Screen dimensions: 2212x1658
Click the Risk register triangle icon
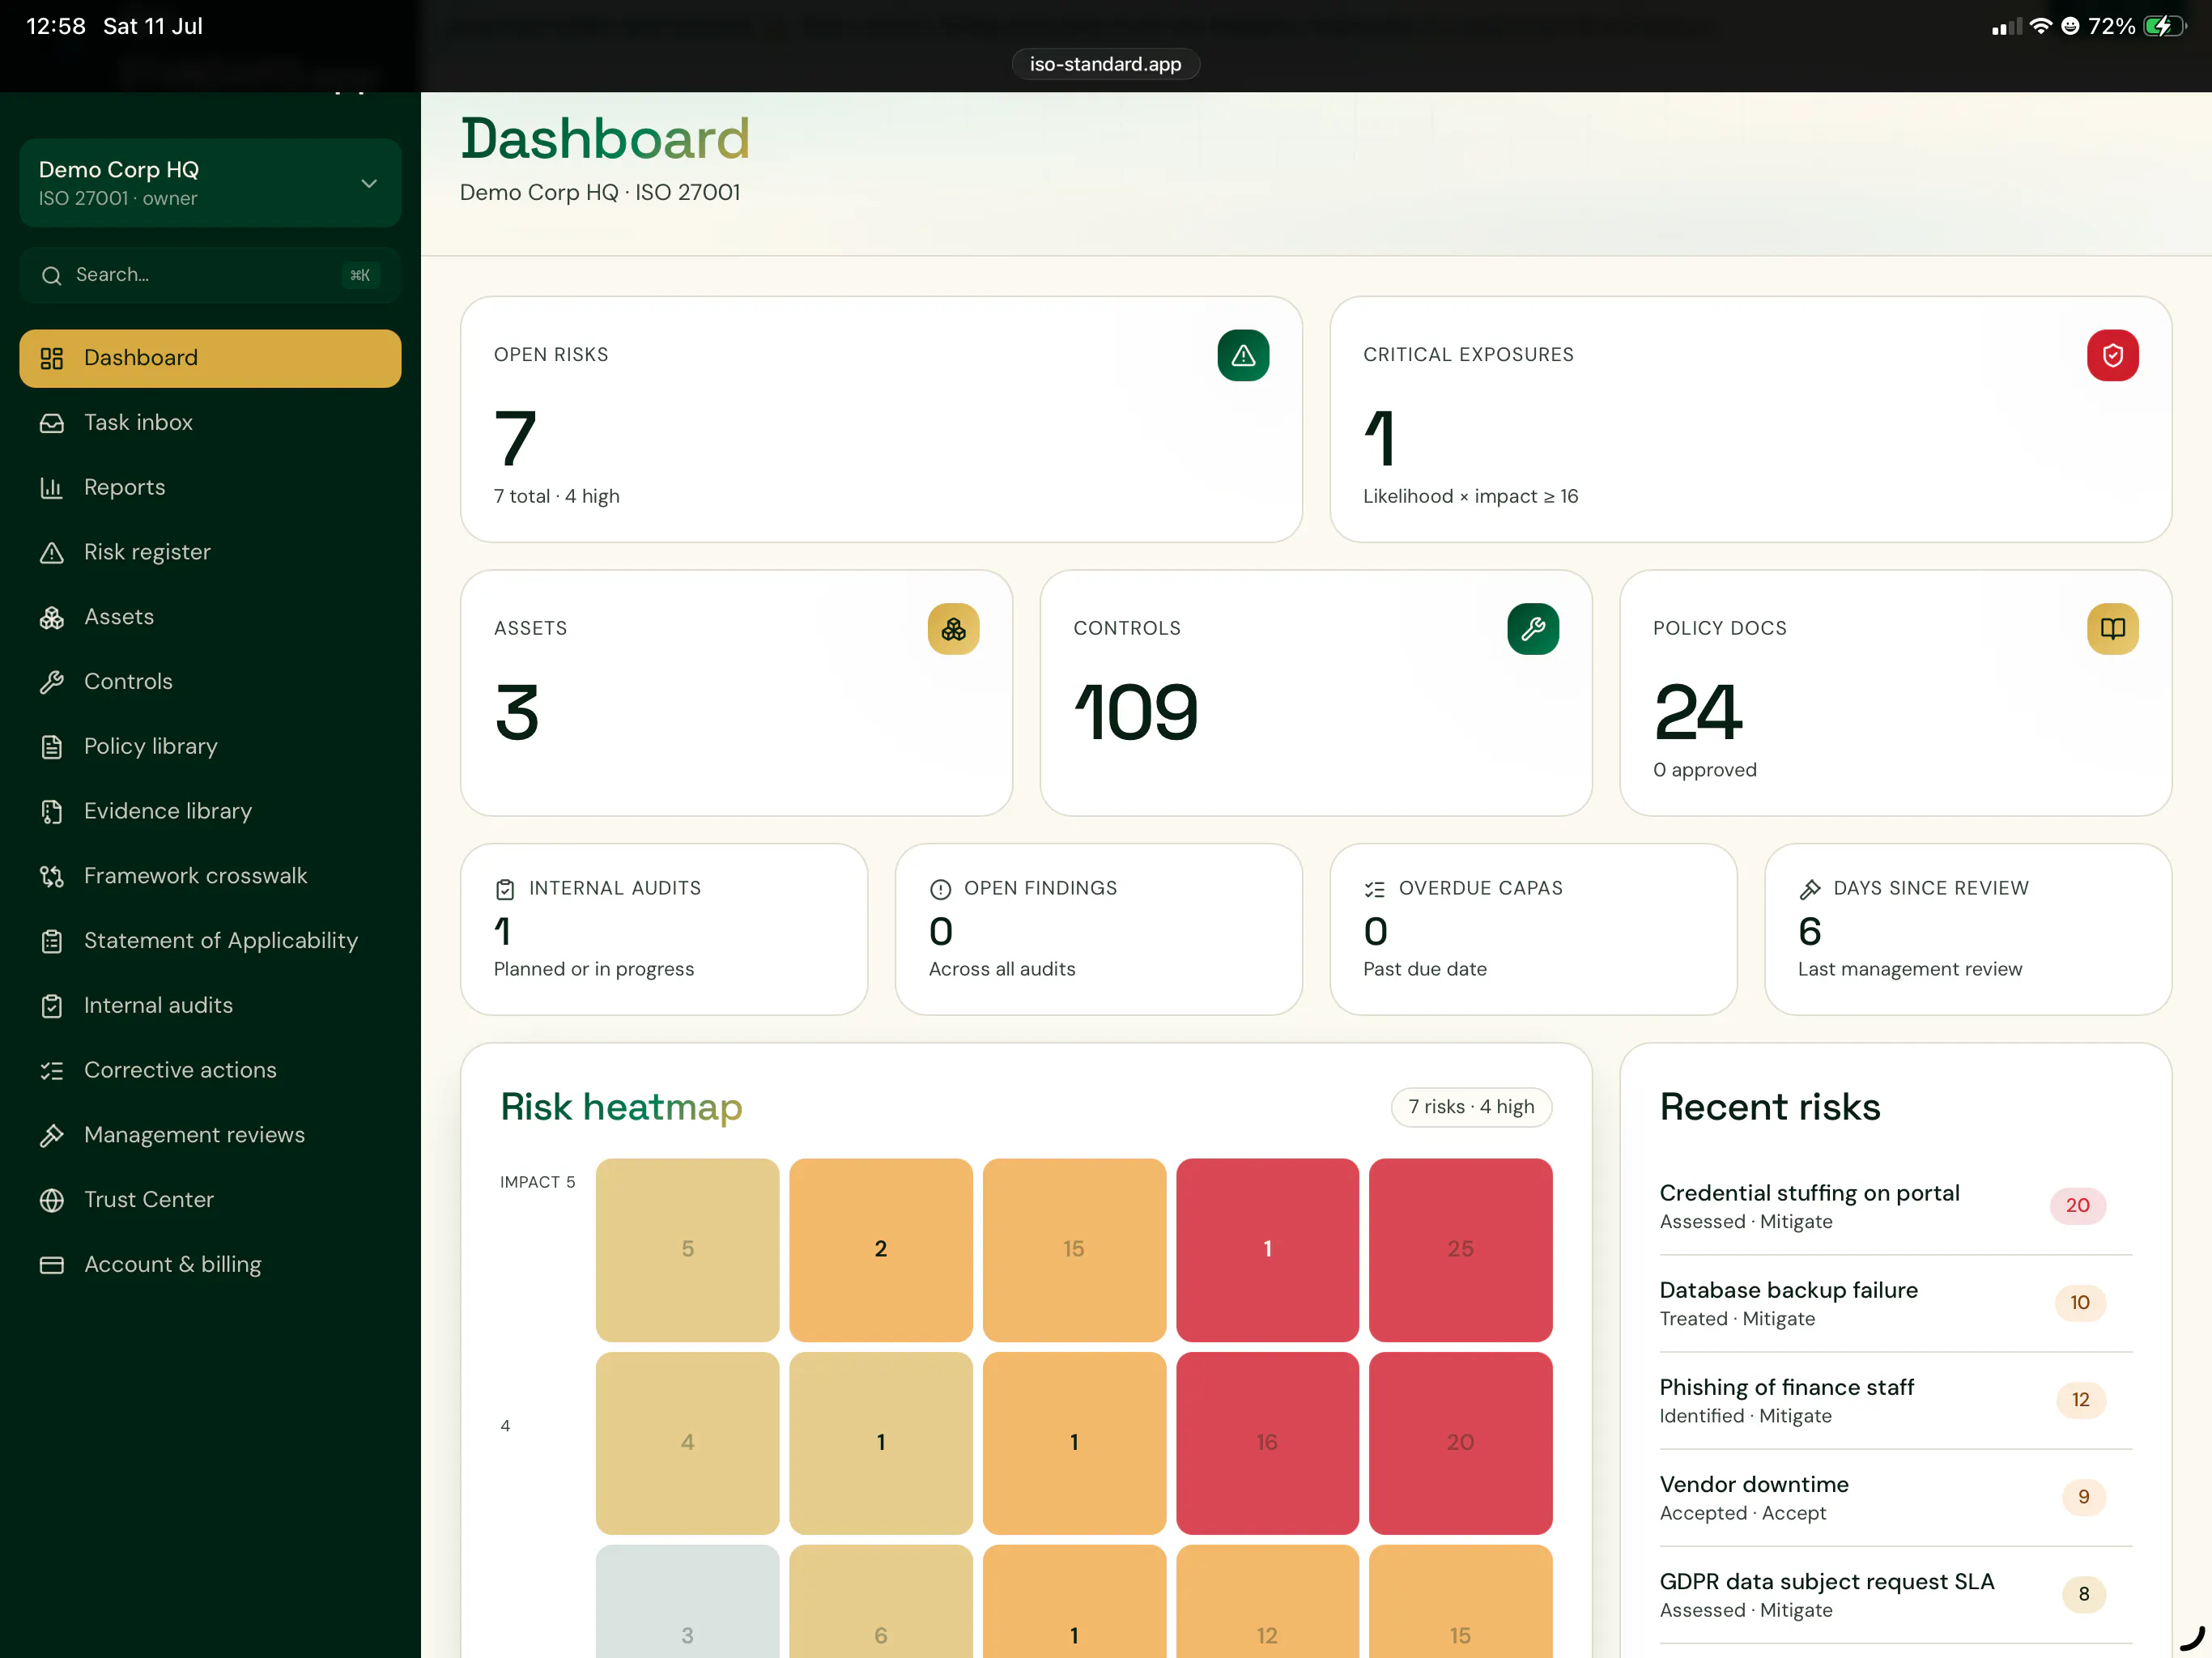click(52, 552)
